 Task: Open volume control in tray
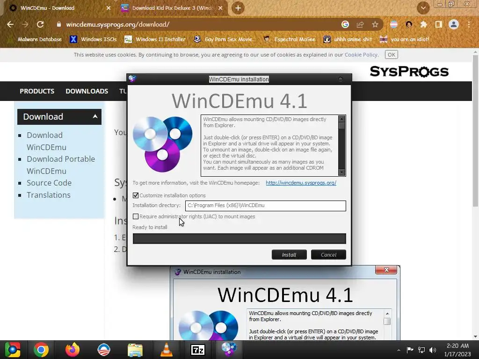coord(433,350)
